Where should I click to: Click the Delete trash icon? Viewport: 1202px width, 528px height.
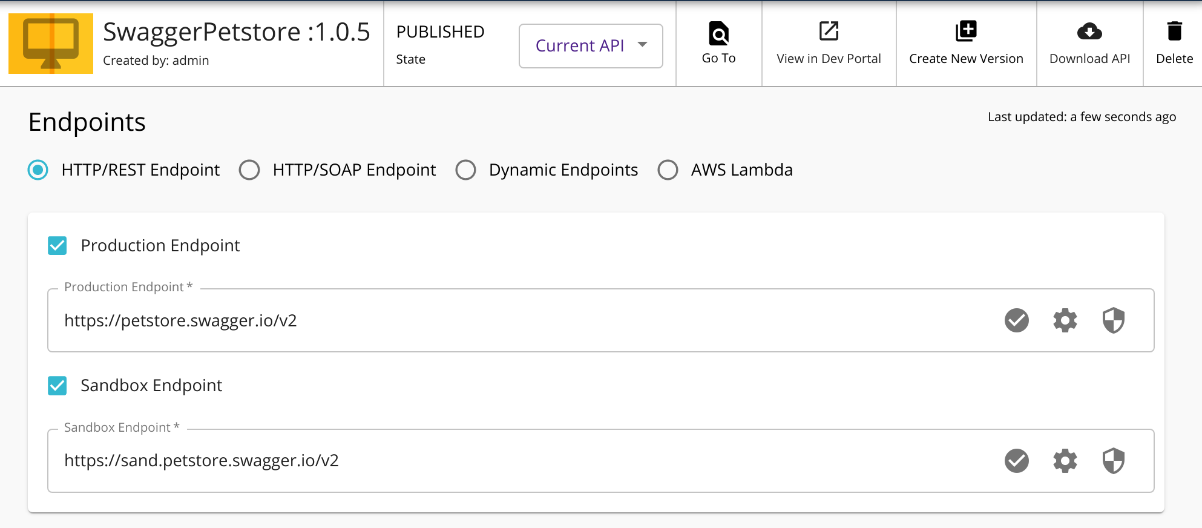pyautogui.click(x=1174, y=31)
